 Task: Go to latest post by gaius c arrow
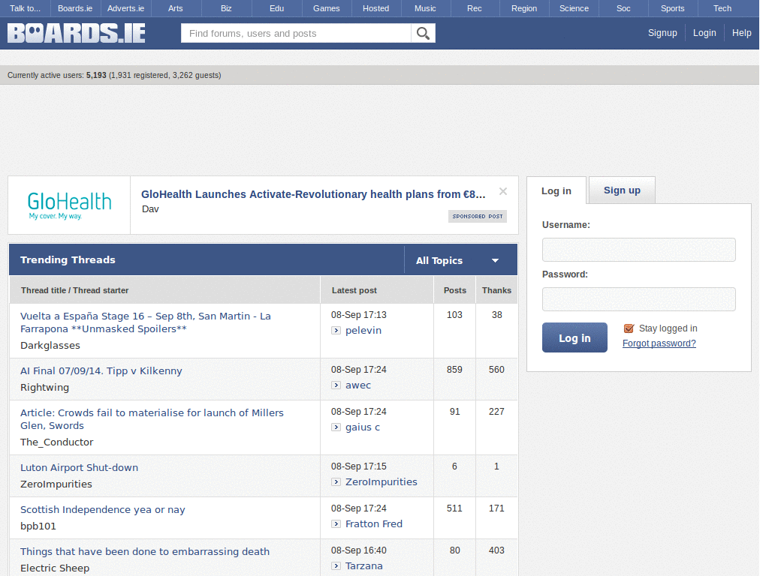point(336,427)
